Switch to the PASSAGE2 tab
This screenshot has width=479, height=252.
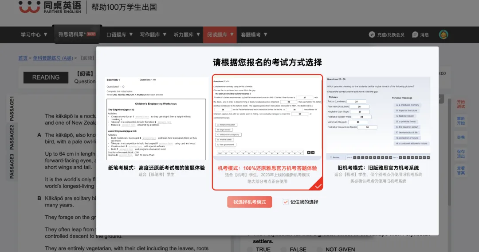tap(12, 137)
